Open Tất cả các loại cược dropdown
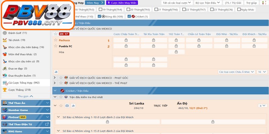This screenshot has height=134, width=269. tap(177, 3)
